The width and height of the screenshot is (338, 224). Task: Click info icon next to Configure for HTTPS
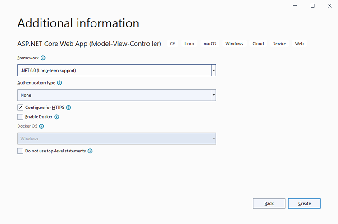click(69, 108)
